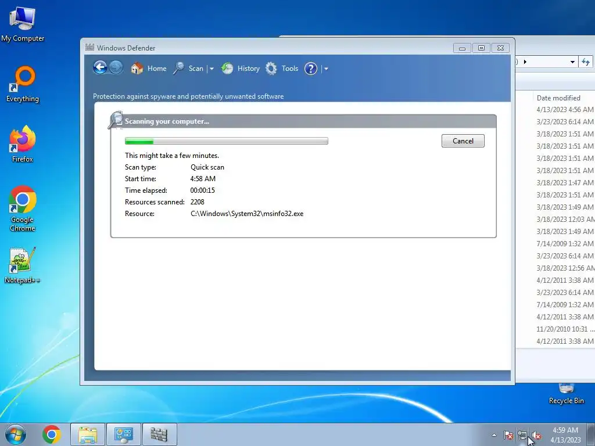This screenshot has width=595, height=446.
Task: Sort by Date modified column in Explorer
Action: tap(558, 98)
